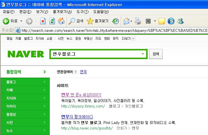Open URL http://doyazy.tistory.com/

coord(83,106)
